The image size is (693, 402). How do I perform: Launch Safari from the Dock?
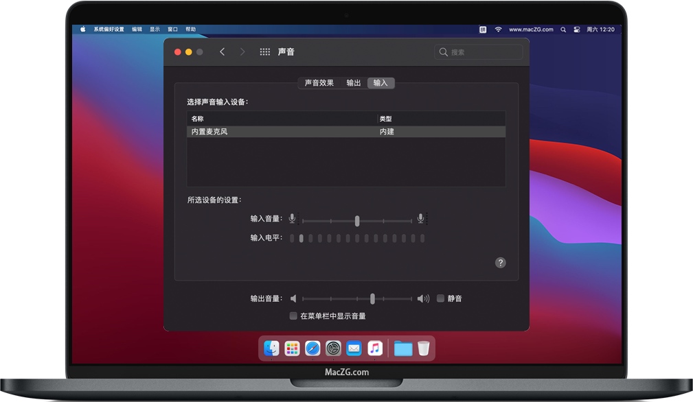312,348
